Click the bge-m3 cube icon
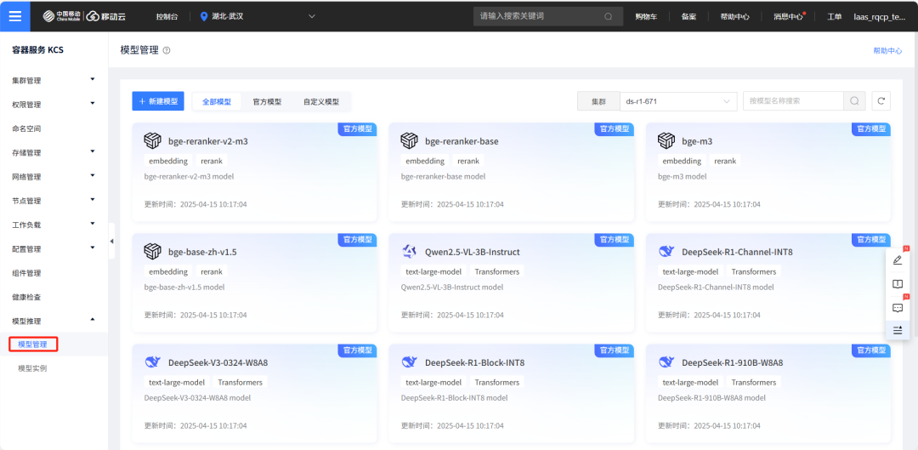 666,141
